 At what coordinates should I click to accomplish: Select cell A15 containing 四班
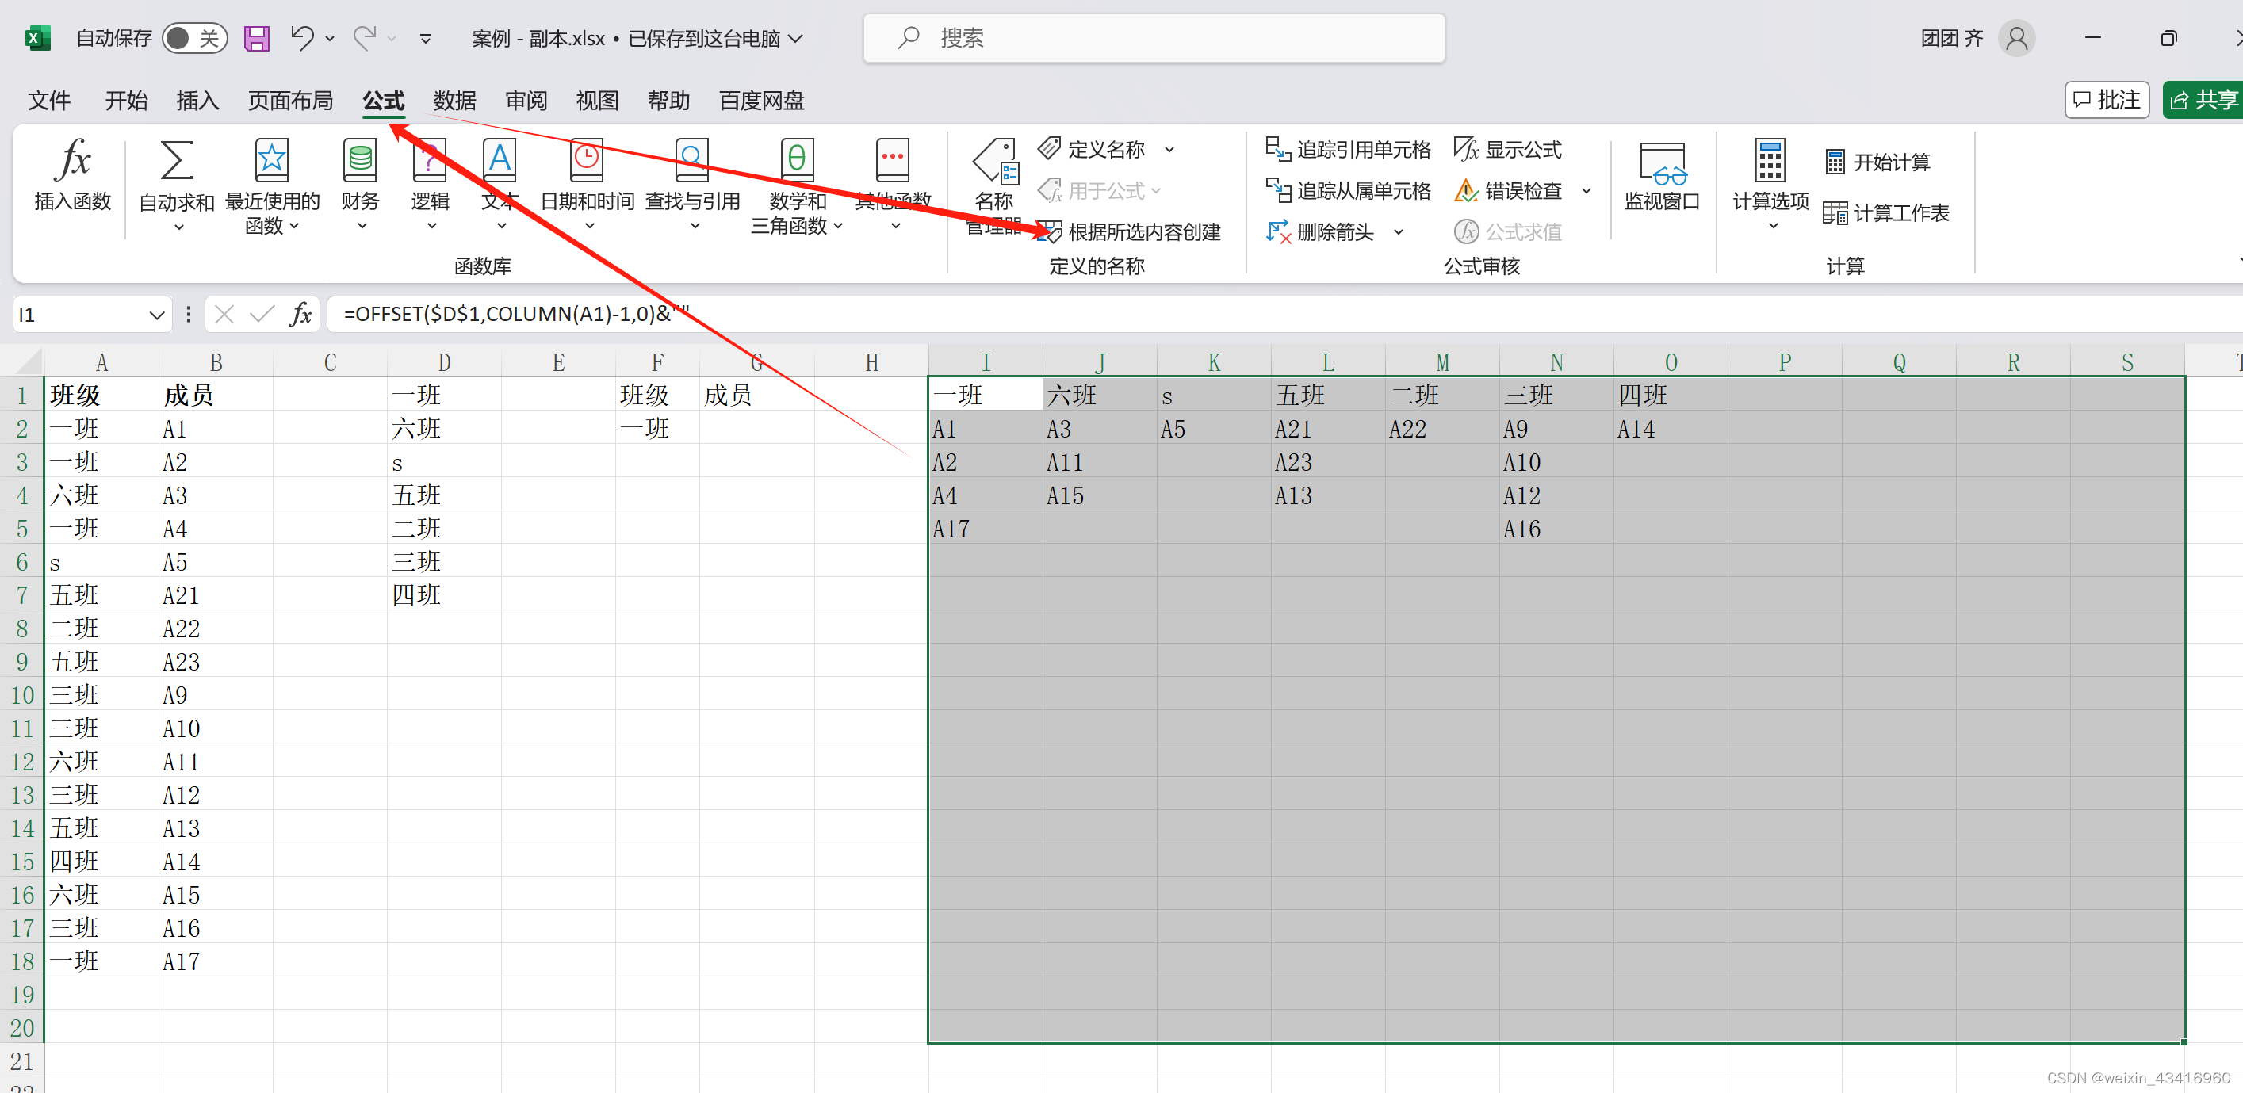pos(101,862)
